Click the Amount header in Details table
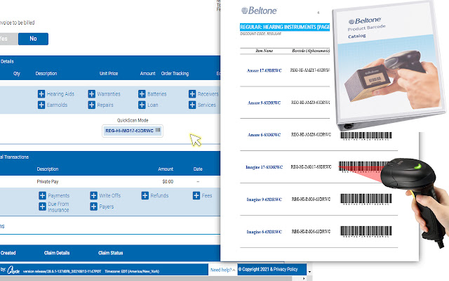 click(147, 73)
